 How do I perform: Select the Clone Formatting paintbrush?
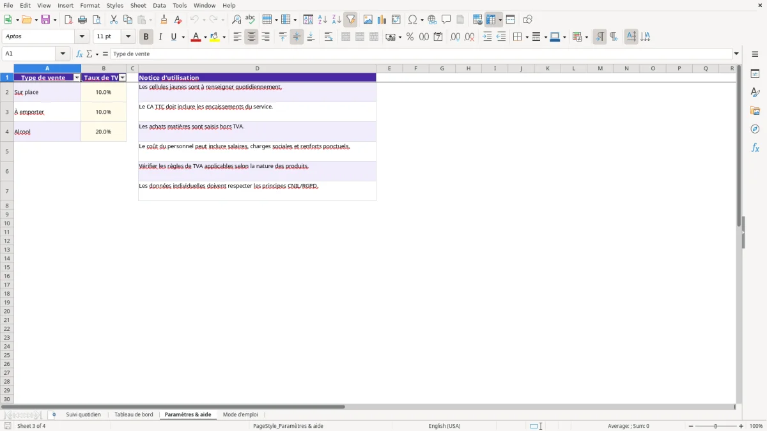point(164,20)
